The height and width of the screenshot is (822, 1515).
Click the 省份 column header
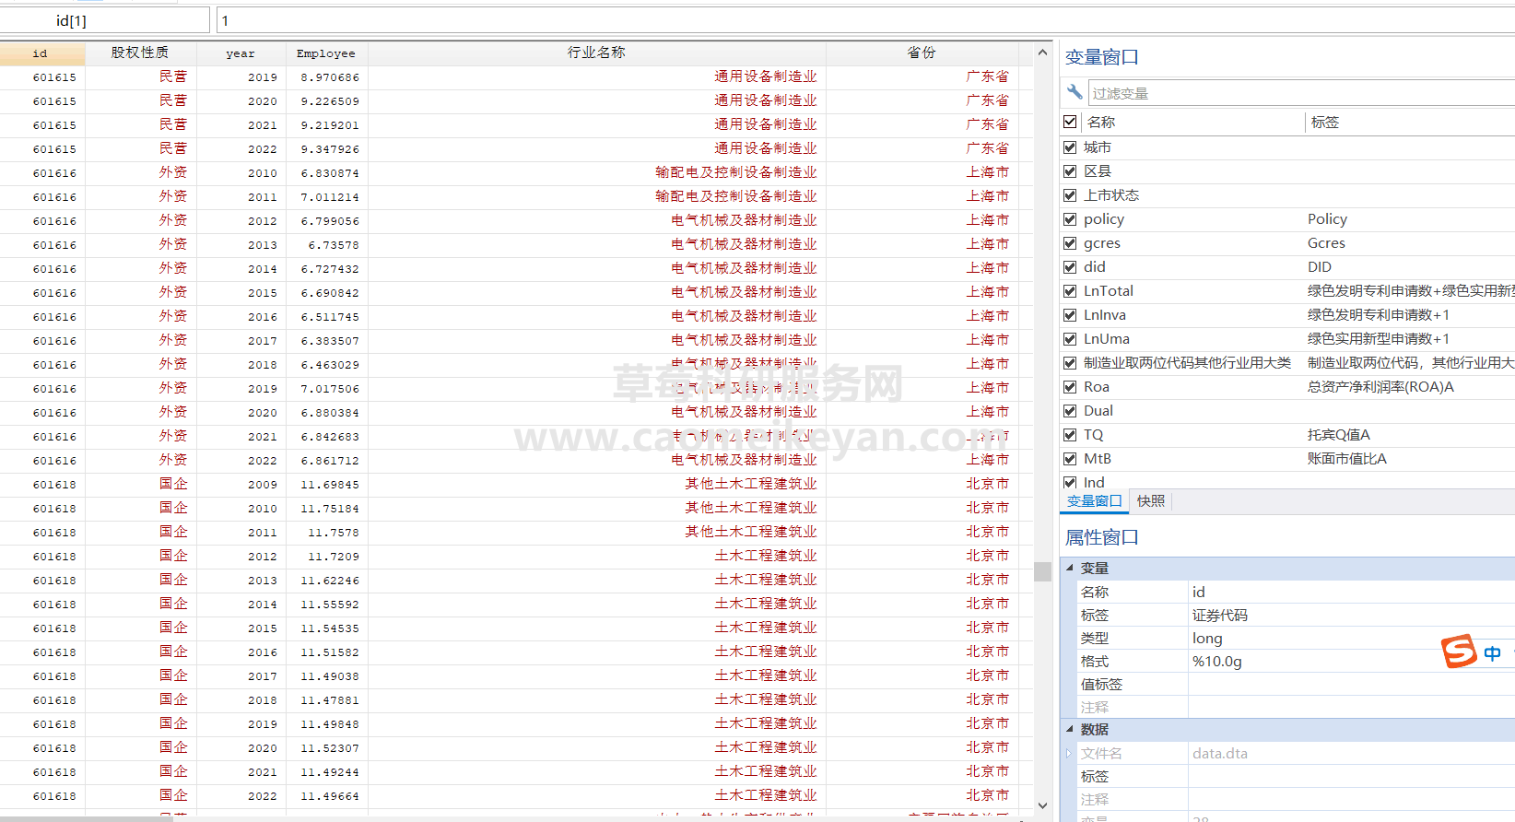point(922,53)
